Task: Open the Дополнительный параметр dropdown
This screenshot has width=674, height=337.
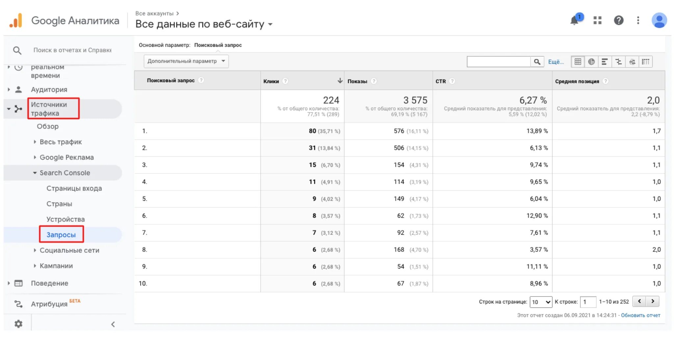Action: [186, 61]
